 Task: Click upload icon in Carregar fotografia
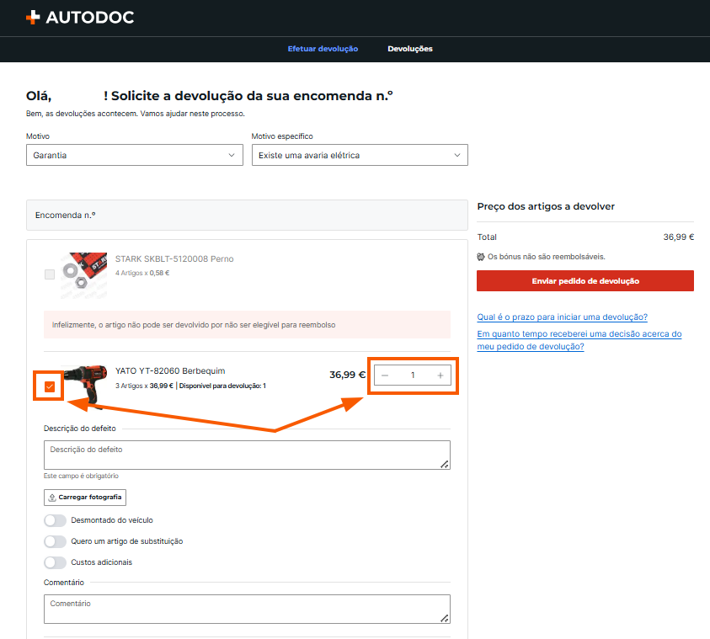click(x=52, y=498)
